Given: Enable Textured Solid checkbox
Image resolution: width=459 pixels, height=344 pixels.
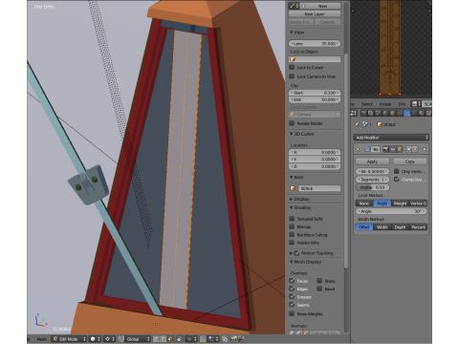Looking at the screenshot, I should pyautogui.click(x=292, y=219).
